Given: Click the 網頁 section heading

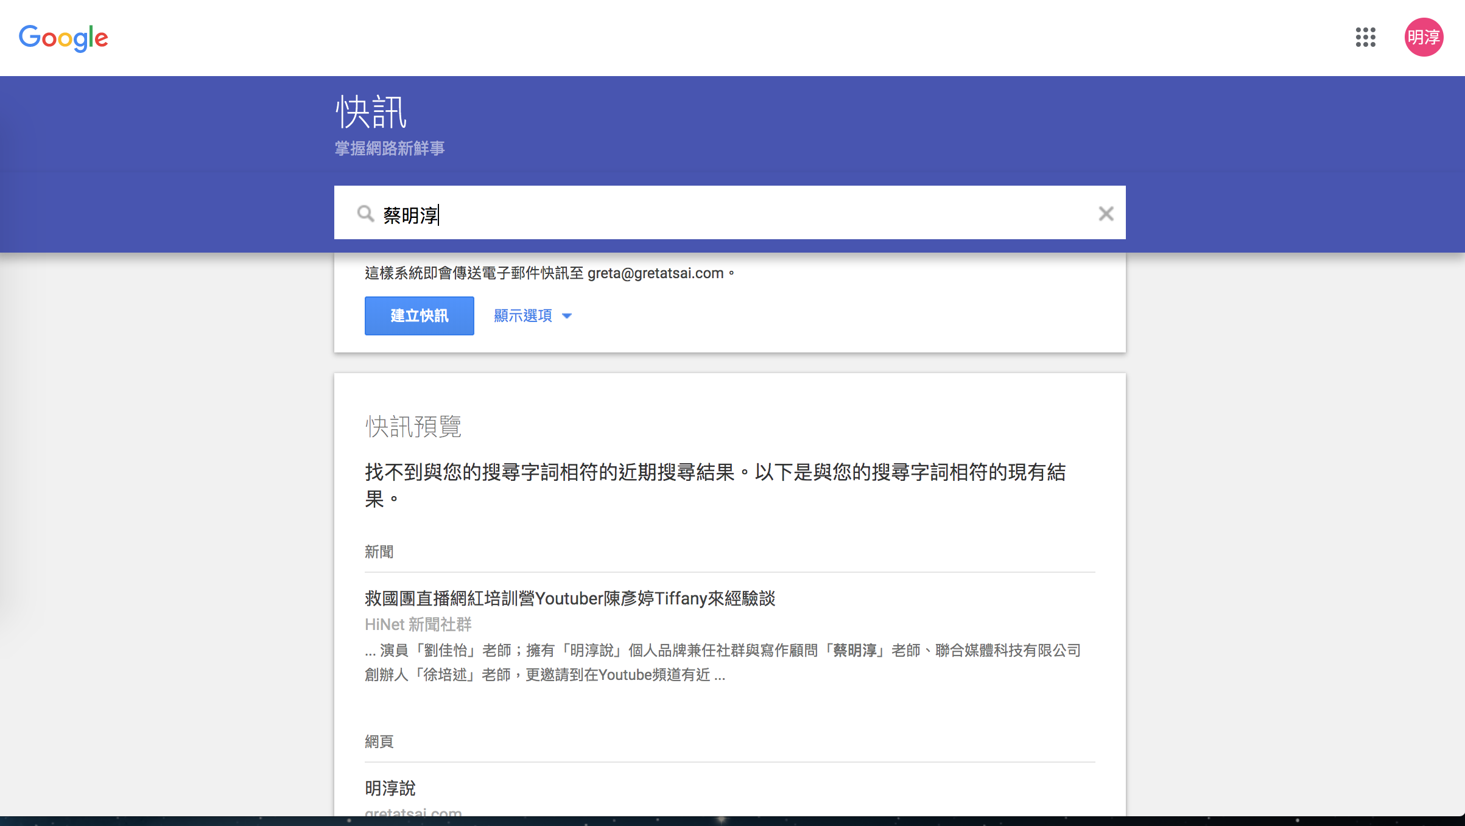Looking at the screenshot, I should point(379,741).
